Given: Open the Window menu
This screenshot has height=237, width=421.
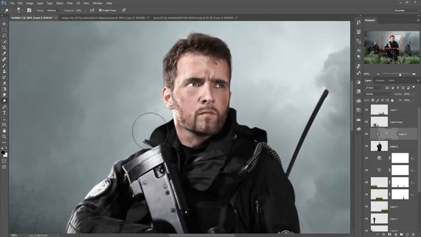Looking at the screenshot, I should (97, 3).
